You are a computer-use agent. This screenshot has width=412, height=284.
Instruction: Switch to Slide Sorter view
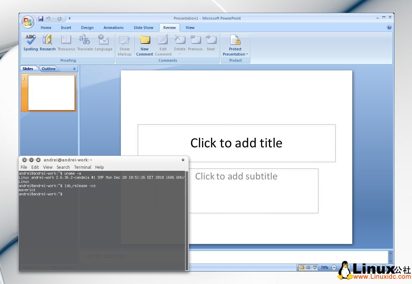308,267
